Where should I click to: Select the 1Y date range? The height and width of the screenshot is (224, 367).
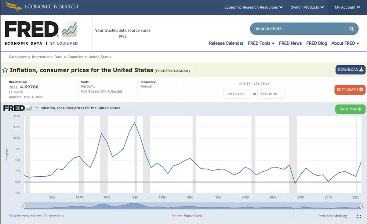tap(241, 84)
